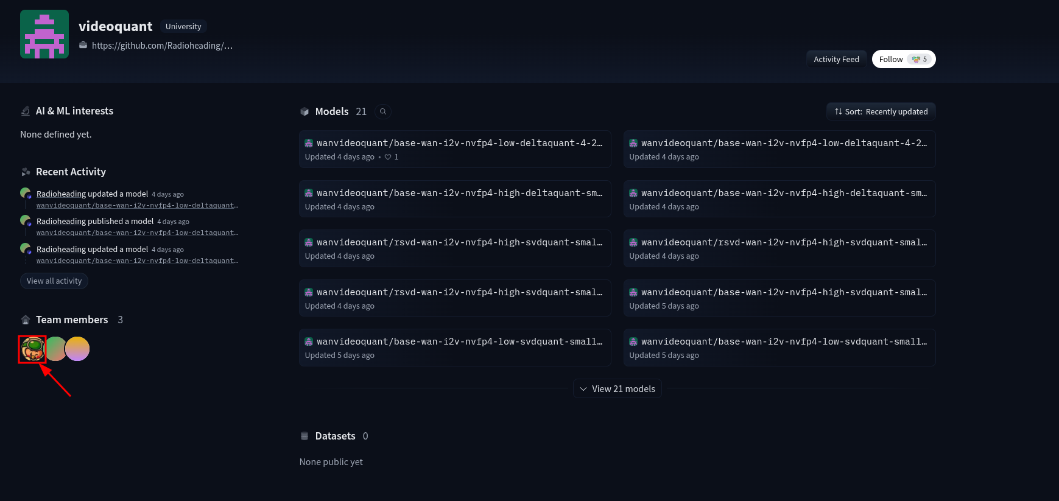Search models with the magnifier icon
Screen dimensions: 1059x501
pyautogui.click(x=383, y=111)
